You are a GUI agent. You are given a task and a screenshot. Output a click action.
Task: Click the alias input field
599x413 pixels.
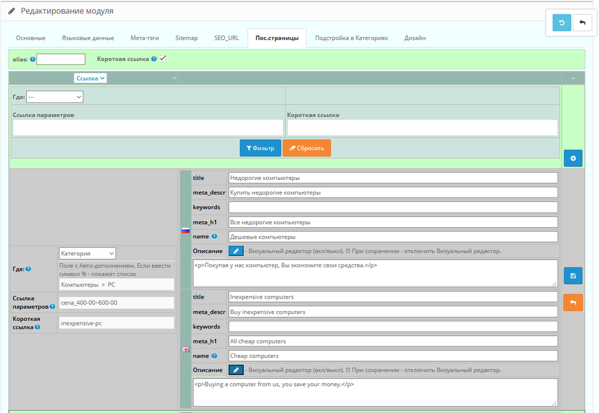pos(60,59)
